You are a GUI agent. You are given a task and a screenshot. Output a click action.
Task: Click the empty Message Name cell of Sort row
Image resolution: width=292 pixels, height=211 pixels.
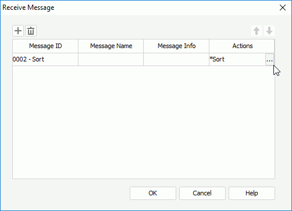[x=111, y=59]
